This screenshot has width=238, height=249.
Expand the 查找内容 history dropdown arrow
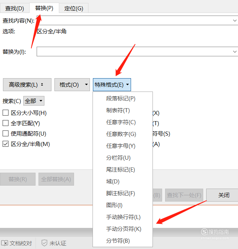(235, 20)
